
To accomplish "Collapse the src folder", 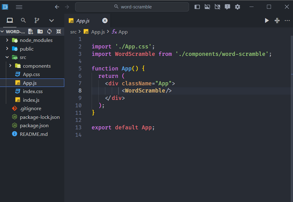I will (7, 57).
